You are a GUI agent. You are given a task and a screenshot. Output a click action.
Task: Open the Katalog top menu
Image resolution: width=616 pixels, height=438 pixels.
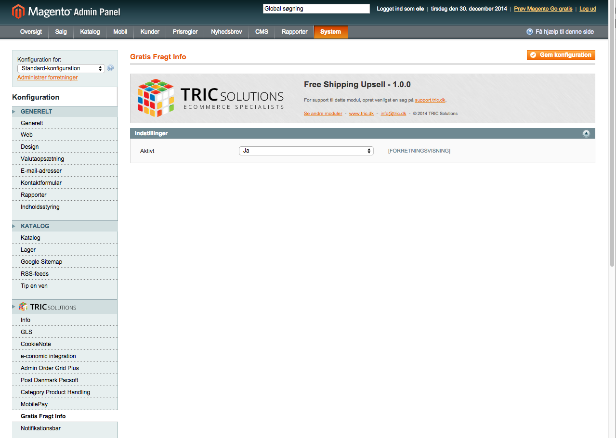tap(90, 32)
